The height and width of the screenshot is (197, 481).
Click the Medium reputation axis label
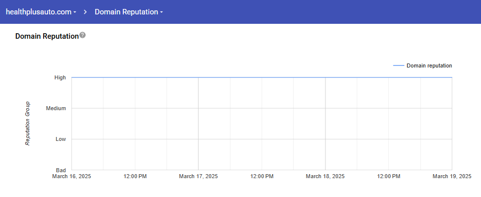(x=56, y=108)
